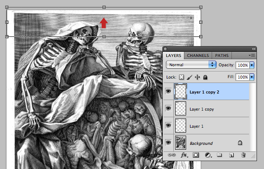This screenshot has height=169, width=264.
Task: Open the Fill slider dropdown arrow
Action: (252, 77)
